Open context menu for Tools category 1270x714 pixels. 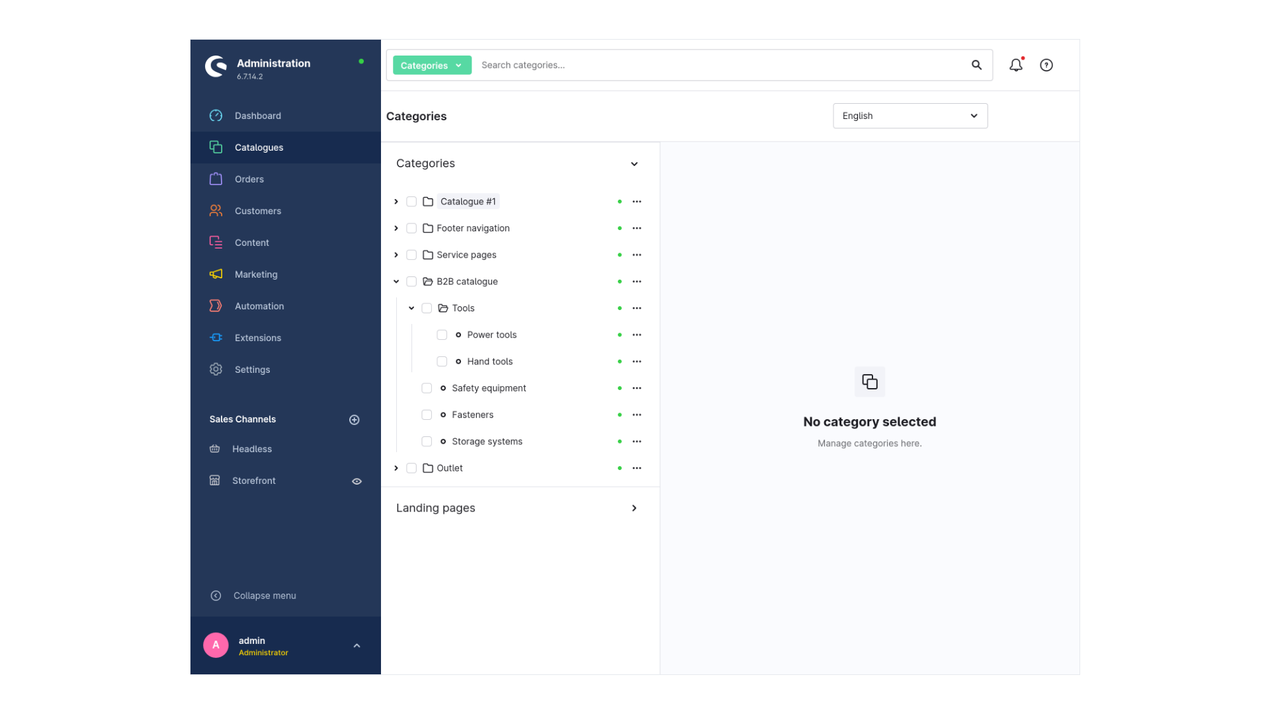[x=636, y=308]
